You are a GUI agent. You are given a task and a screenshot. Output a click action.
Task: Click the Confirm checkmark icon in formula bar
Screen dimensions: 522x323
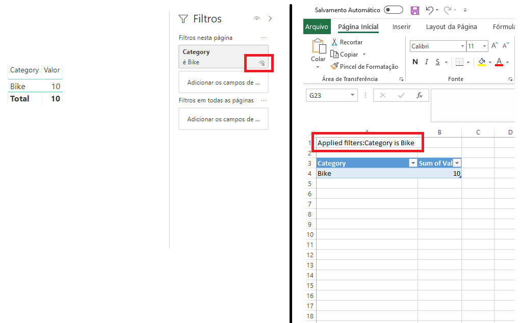401,95
